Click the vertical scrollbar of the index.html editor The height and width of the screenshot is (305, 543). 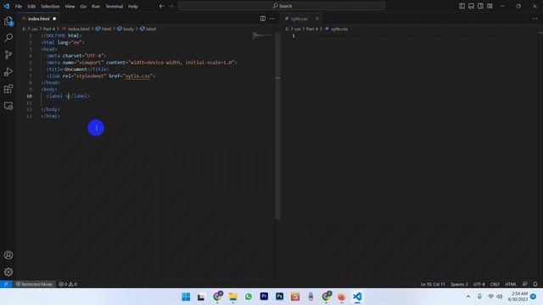[277, 125]
